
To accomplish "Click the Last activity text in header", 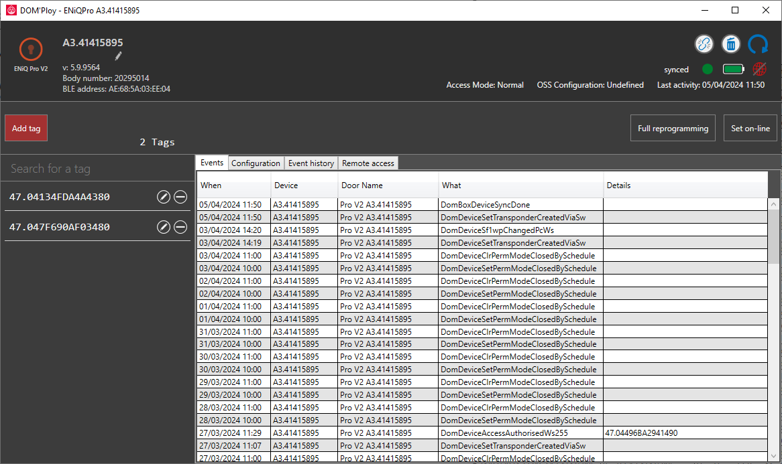I will pyautogui.click(x=711, y=85).
